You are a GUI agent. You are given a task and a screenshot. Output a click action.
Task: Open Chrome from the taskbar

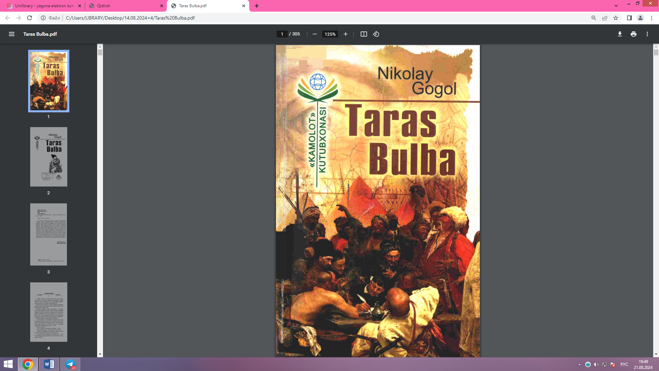point(28,364)
